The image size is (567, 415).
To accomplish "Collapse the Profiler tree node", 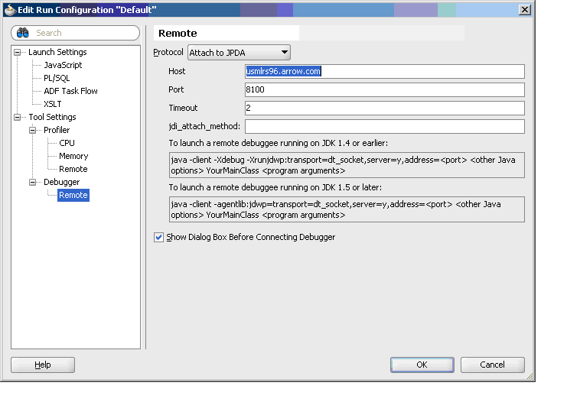I will pos(33,130).
